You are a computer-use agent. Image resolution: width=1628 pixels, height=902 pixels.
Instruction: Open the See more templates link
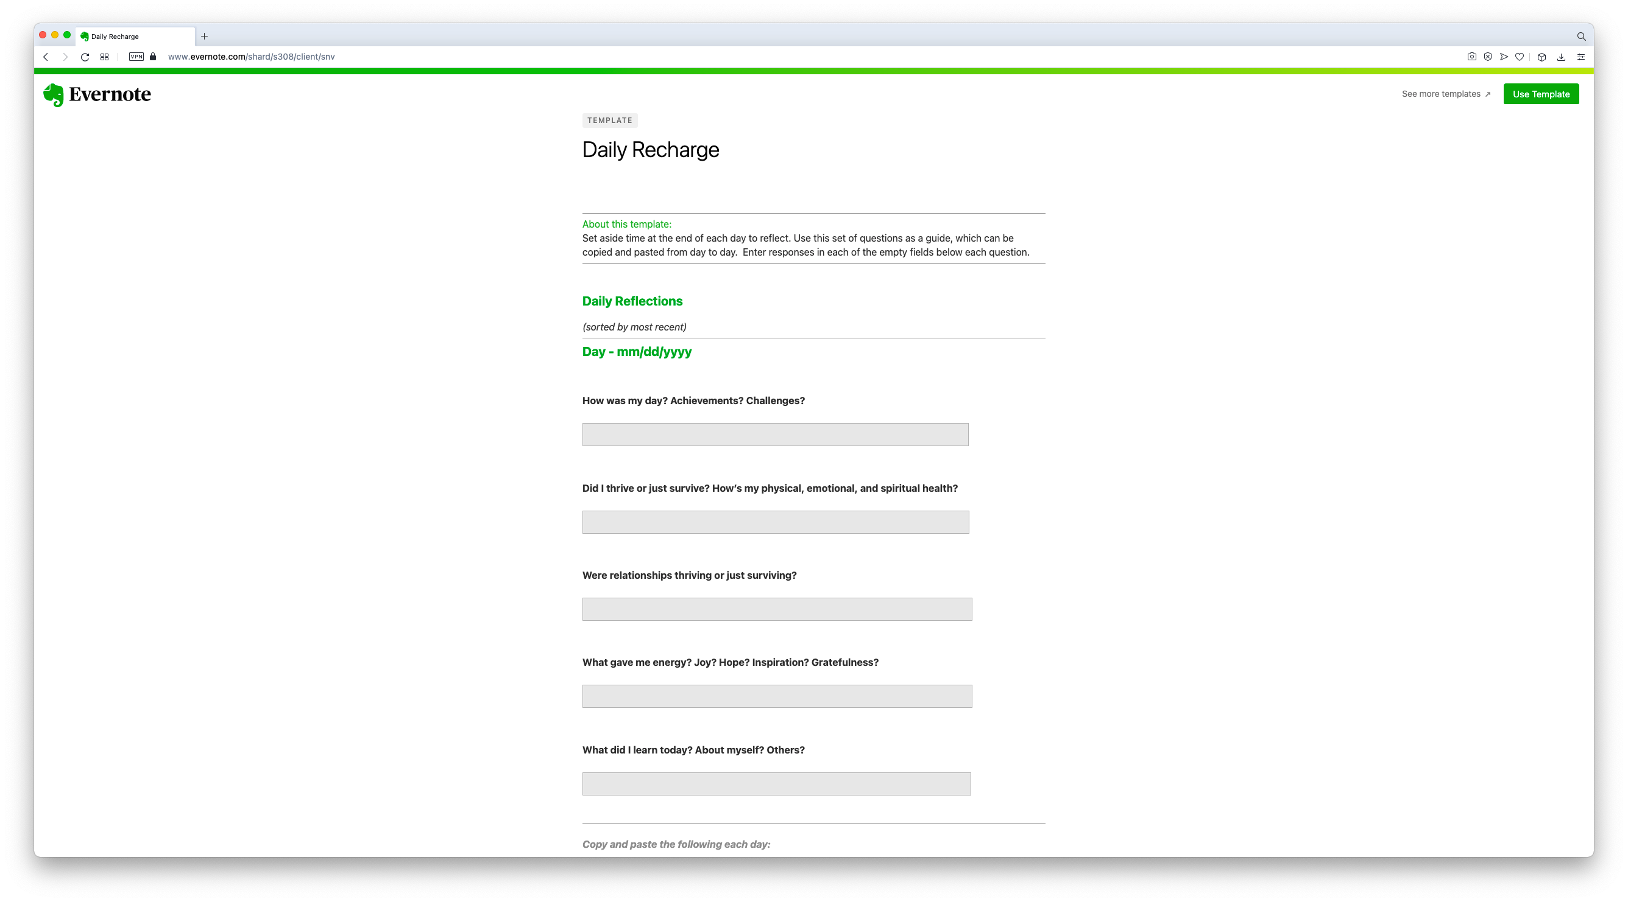coord(1446,94)
